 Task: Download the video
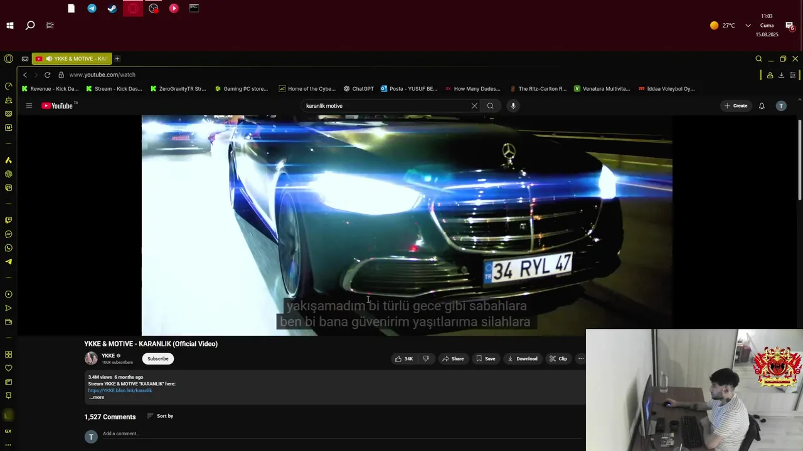coord(522,359)
